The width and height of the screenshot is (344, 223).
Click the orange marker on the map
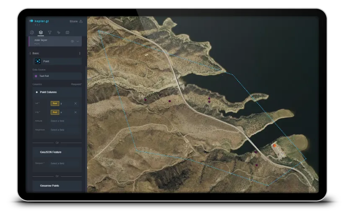[x=274, y=145]
